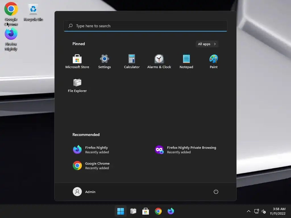Click the muted volume tray icon
The height and width of the screenshot is (218, 291).
coord(264,211)
